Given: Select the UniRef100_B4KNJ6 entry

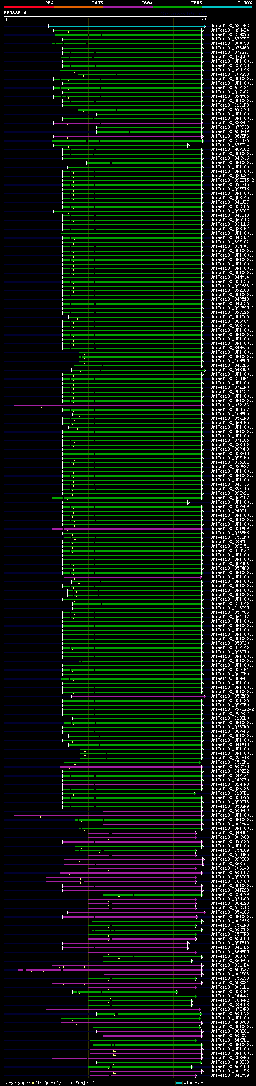Looking at the screenshot, I should coord(230,158).
